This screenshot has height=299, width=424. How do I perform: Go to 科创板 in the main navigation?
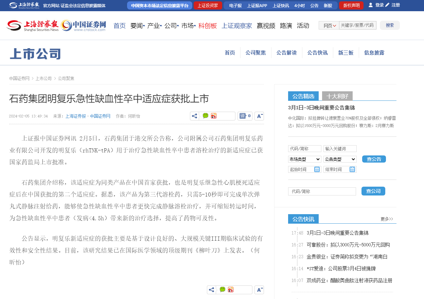pos(207,25)
